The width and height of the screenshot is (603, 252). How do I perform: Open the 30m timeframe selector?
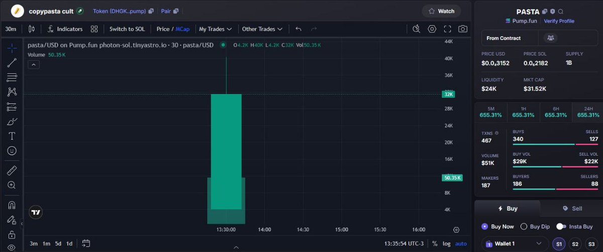(x=11, y=29)
